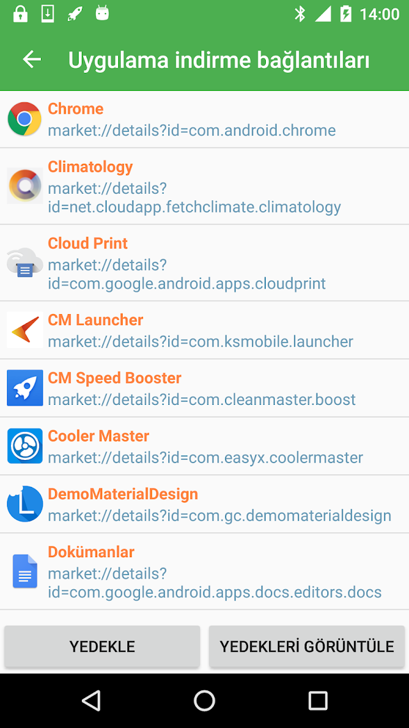
Task: Tap the Climatology app icon
Action: [24, 186]
